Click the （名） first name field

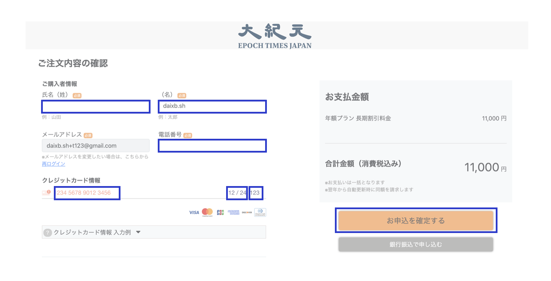pyautogui.click(x=212, y=107)
